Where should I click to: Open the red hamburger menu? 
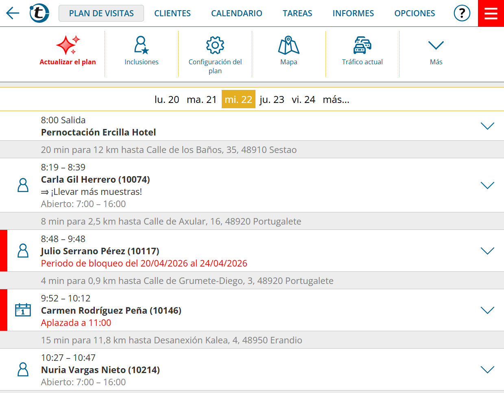491,13
